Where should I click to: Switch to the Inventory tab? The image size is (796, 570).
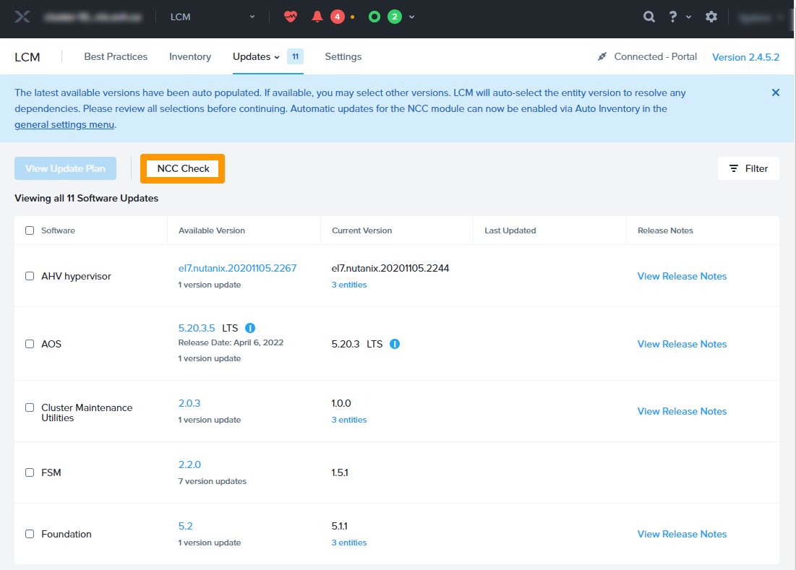(x=190, y=56)
